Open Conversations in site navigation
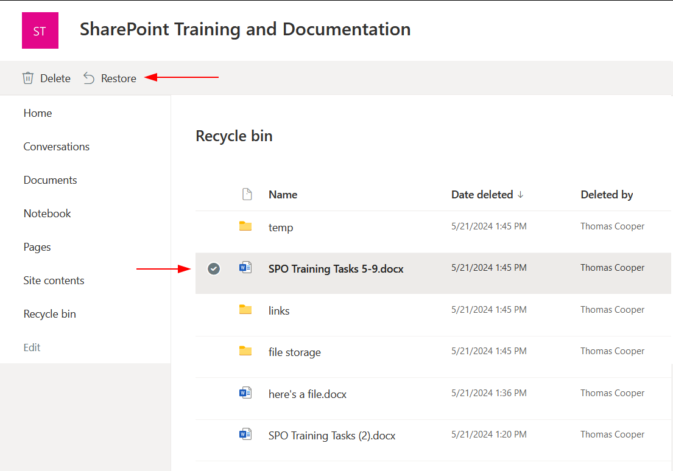The image size is (673, 471). 56,147
